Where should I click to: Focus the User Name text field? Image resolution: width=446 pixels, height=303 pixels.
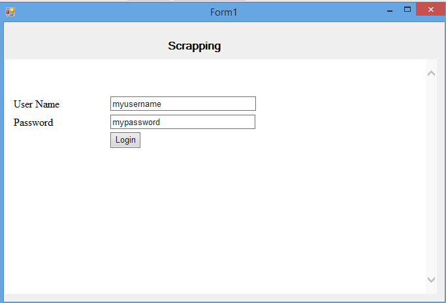(x=183, y=104)
